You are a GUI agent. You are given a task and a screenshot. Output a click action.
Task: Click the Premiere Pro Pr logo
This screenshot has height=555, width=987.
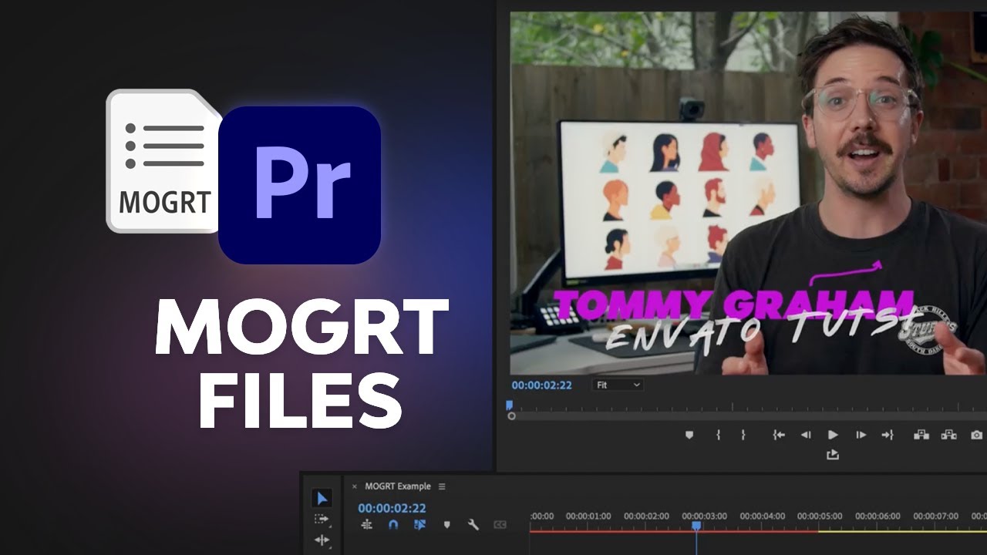pos(300,185)
